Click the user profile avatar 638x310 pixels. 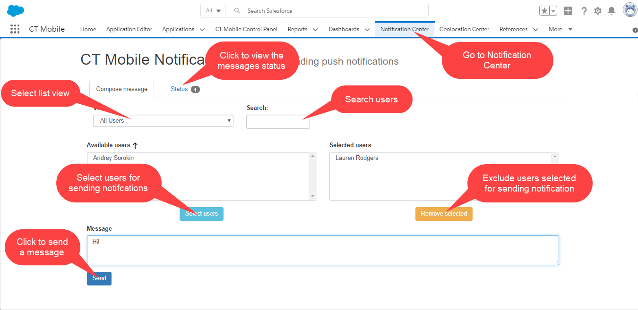point(629,10)
